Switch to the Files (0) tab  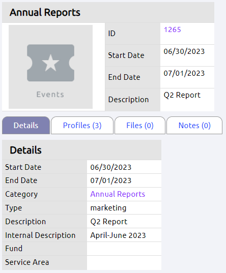coord(140,126)
